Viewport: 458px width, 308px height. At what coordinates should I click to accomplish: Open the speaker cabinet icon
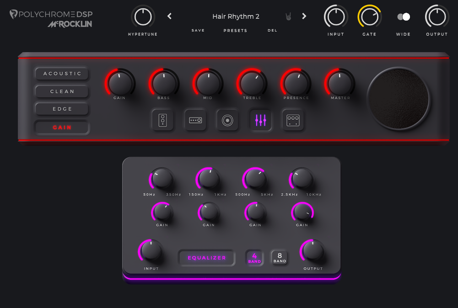[x=227, y=120]
